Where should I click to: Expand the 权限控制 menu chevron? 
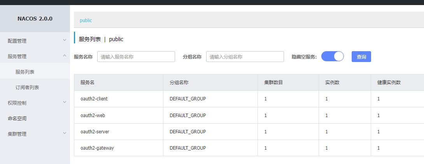click(x=64, y=102)
